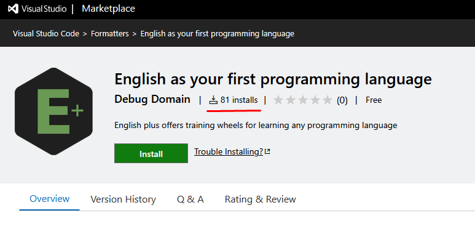Install the English plus extension
This screenshot has width=475, height=229.
[x=151, y=153]
